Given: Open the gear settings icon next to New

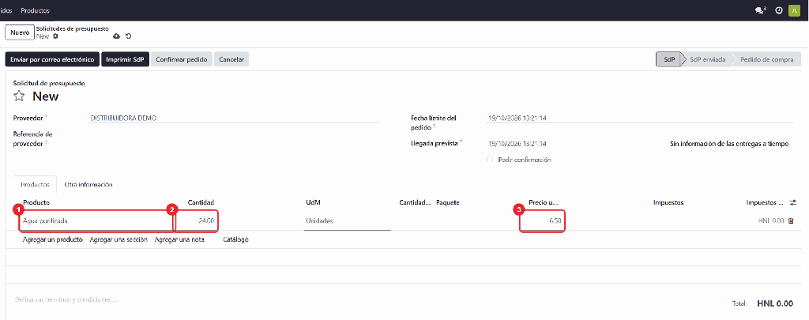Looking at the screenshot, I should click(x=56, y=36).
